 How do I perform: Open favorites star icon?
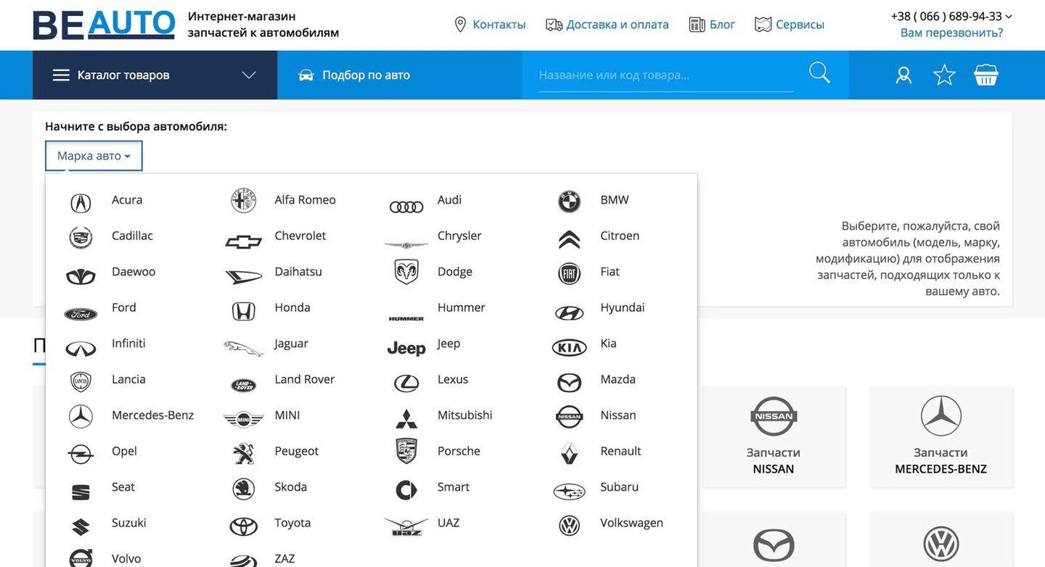944,75
